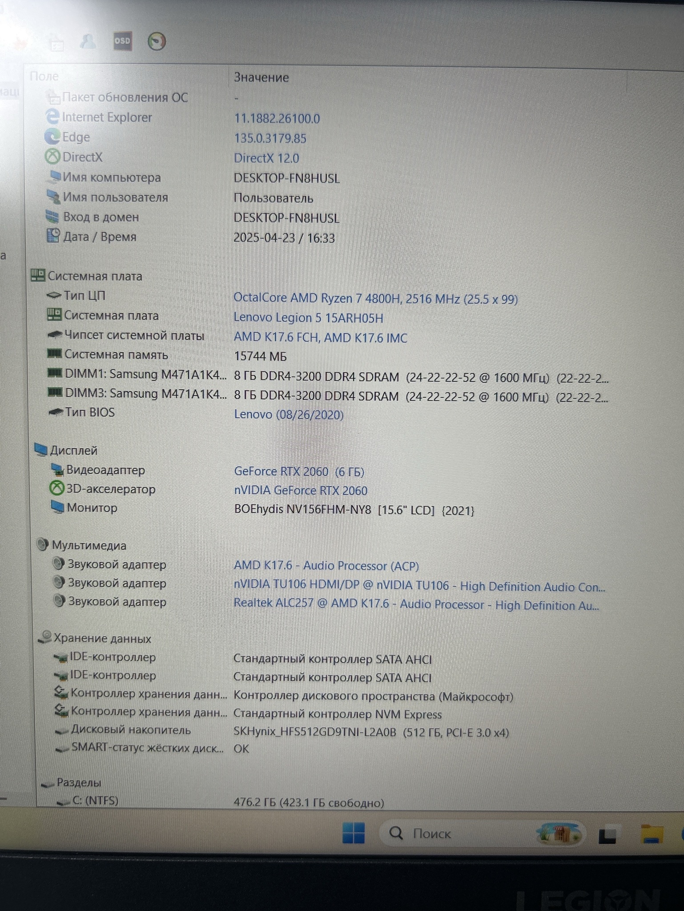This screenshot has height=911, width=684.
Task: Open the Lenovo Legion 5 15ARH05H link
Action: [309, 318]
